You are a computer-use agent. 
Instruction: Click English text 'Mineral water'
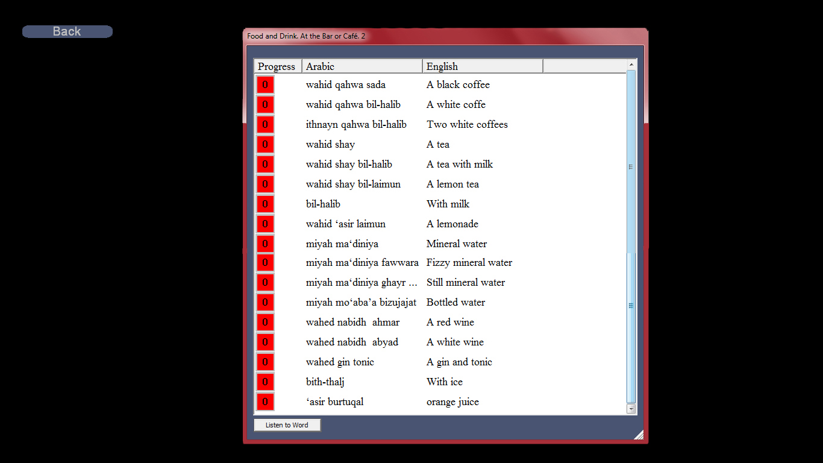click(457, 244)
